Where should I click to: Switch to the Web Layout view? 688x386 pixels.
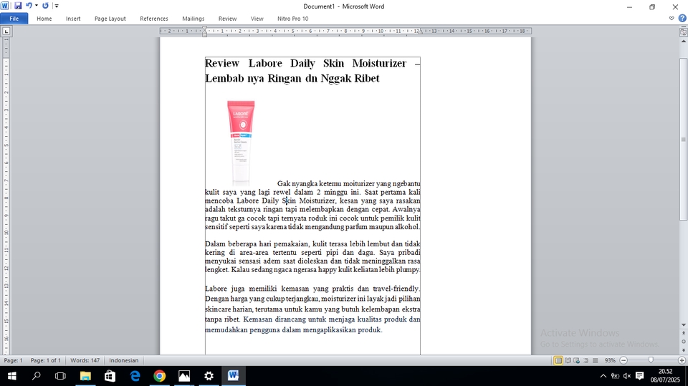tap(576, 360)
